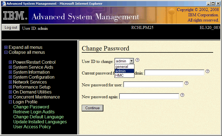Expand the Power/Restart Control menu
Viewport: 222px width, 136px height.
point(10,62)
